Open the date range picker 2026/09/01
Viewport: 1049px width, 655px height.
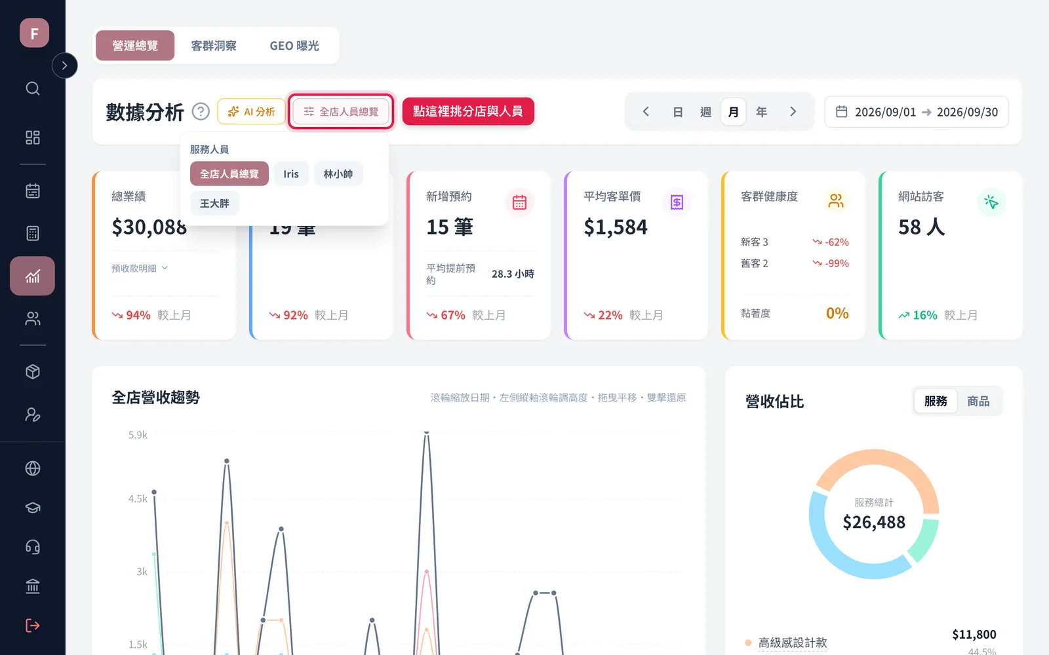[x=917, y=112]
